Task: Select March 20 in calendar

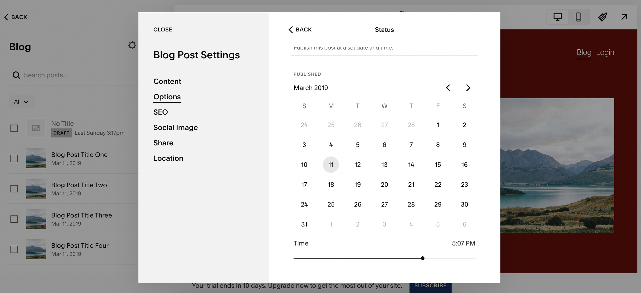Action: (x=384, y=185)
